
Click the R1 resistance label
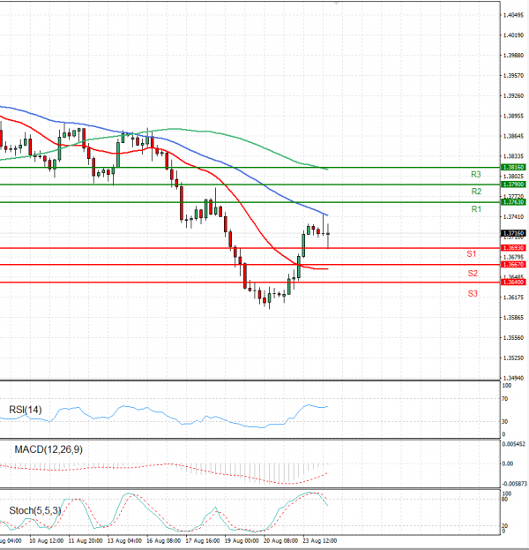476,209
